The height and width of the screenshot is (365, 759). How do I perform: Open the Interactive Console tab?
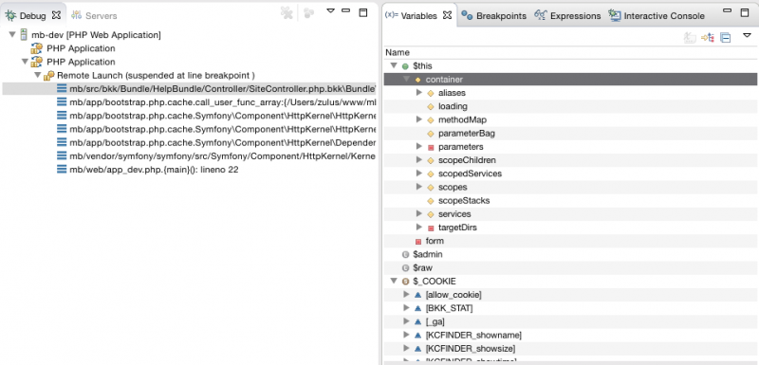tap(657, 15)
